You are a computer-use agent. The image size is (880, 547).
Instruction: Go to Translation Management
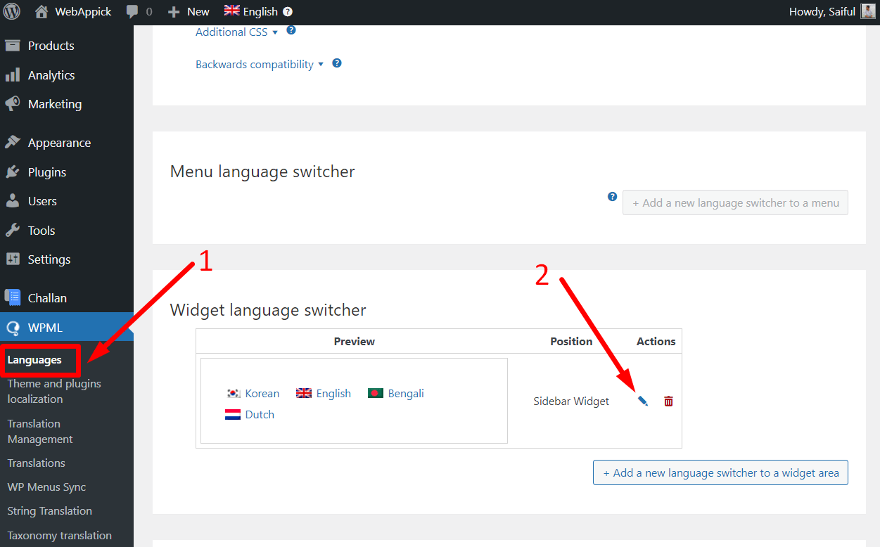[40, 432]
